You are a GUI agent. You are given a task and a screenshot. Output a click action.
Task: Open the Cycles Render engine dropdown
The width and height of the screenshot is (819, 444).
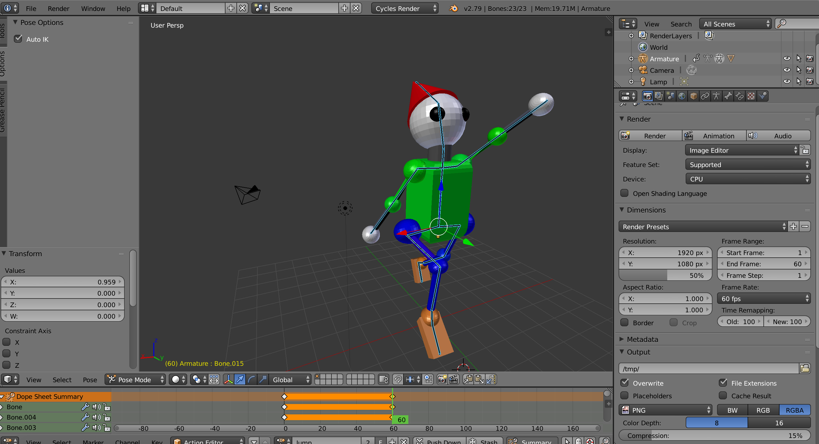pyautogui.click(x=404, y=8)
